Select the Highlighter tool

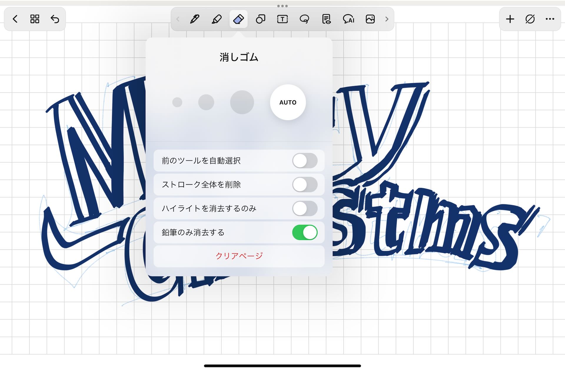[x=217, y=19]
